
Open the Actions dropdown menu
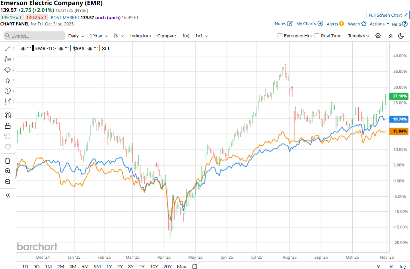click(379, 24)
